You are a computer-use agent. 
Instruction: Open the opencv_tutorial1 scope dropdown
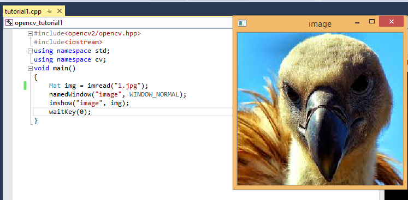click(119, 22)
